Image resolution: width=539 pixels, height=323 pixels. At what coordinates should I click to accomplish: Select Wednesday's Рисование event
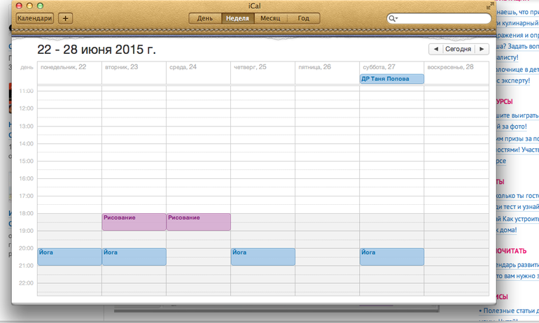[198, 222]
